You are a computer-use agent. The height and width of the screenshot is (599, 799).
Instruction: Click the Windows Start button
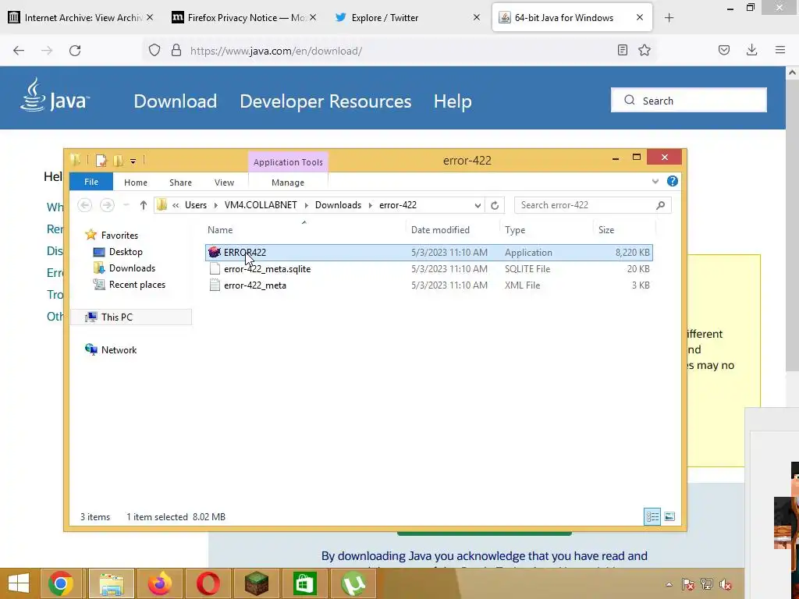[x=19, y=583]
